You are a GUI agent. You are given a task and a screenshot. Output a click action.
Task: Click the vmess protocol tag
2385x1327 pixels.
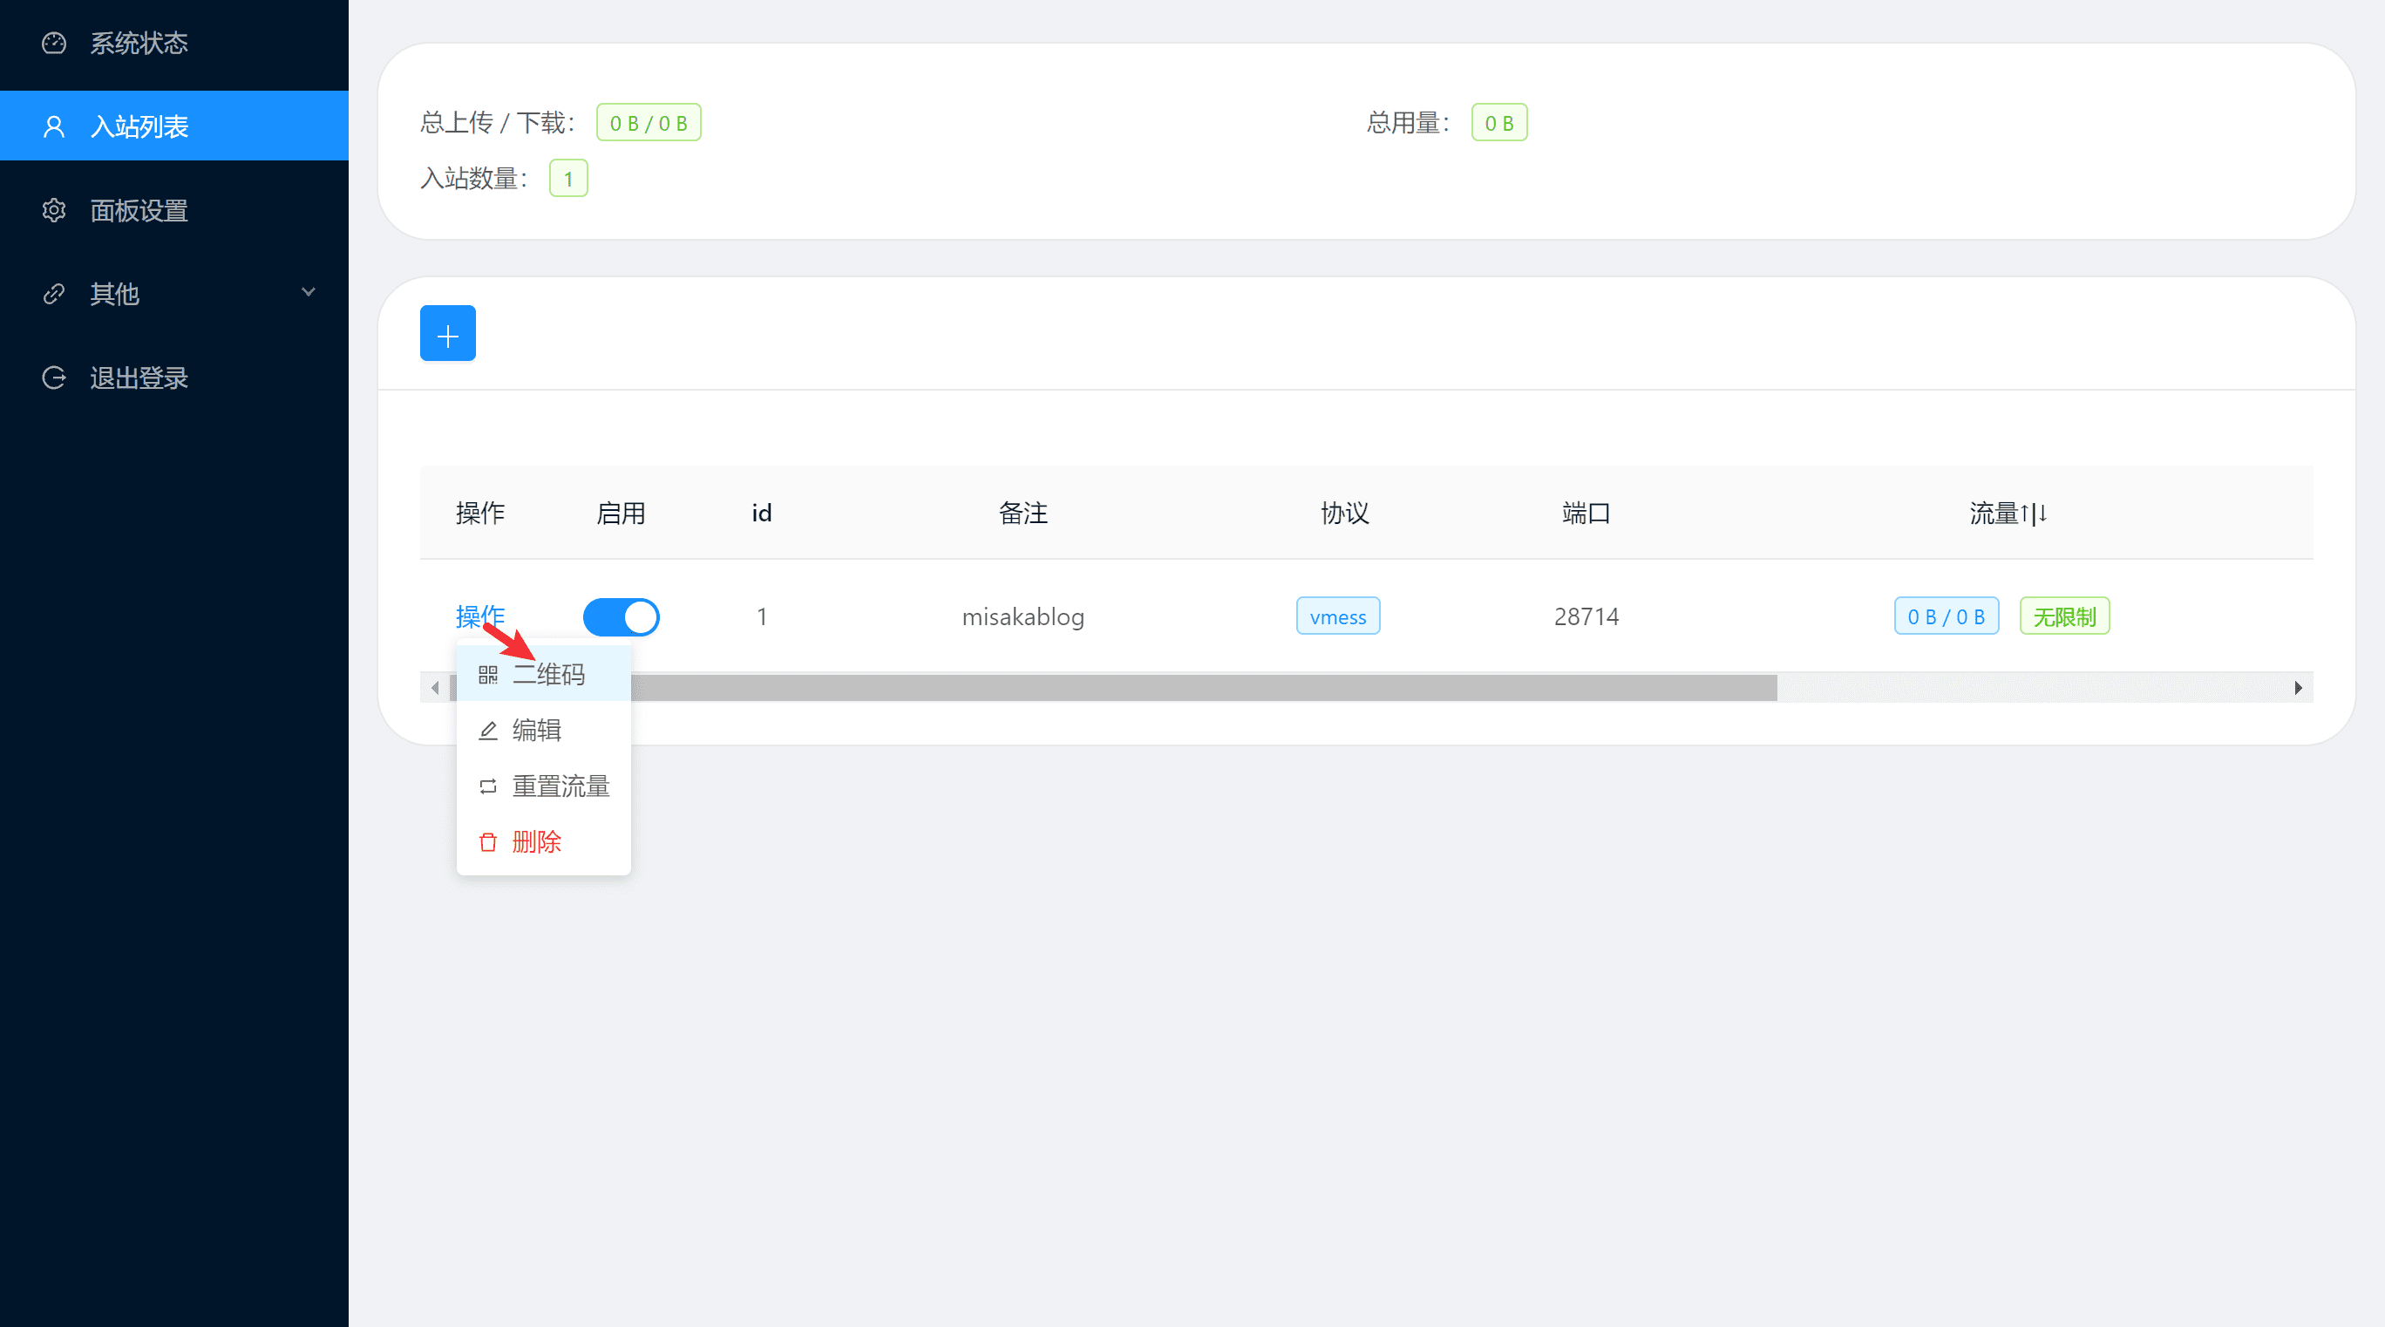(1338, 615)
